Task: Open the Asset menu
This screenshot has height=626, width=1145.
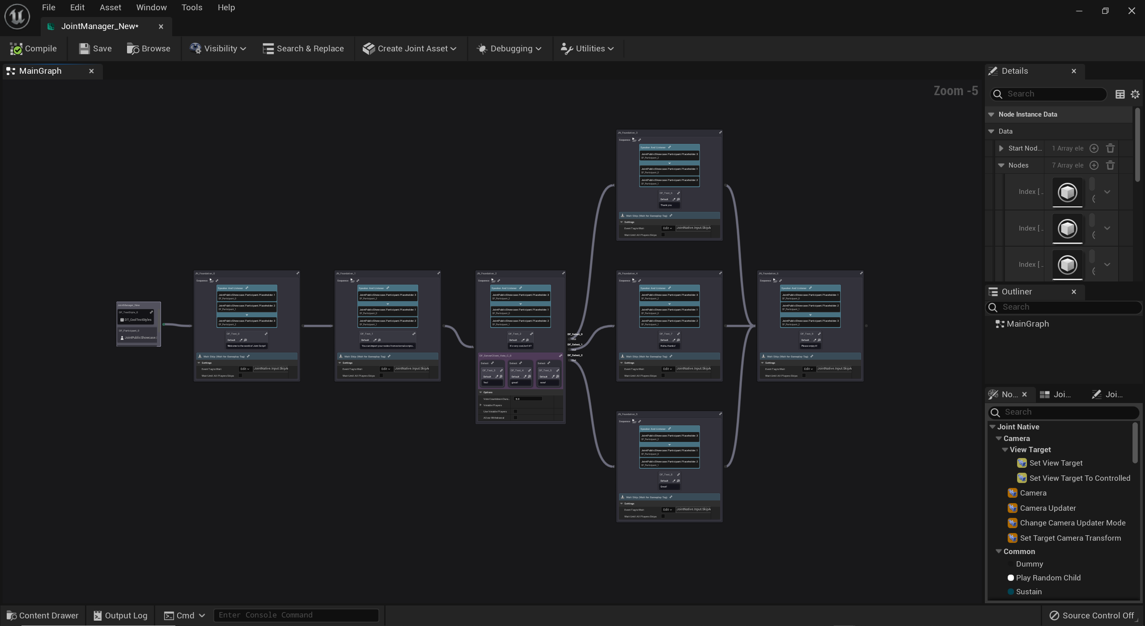Action: click(110, 8)
